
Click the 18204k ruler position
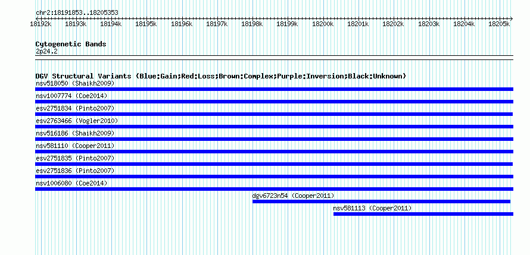[x=464, y=24]
